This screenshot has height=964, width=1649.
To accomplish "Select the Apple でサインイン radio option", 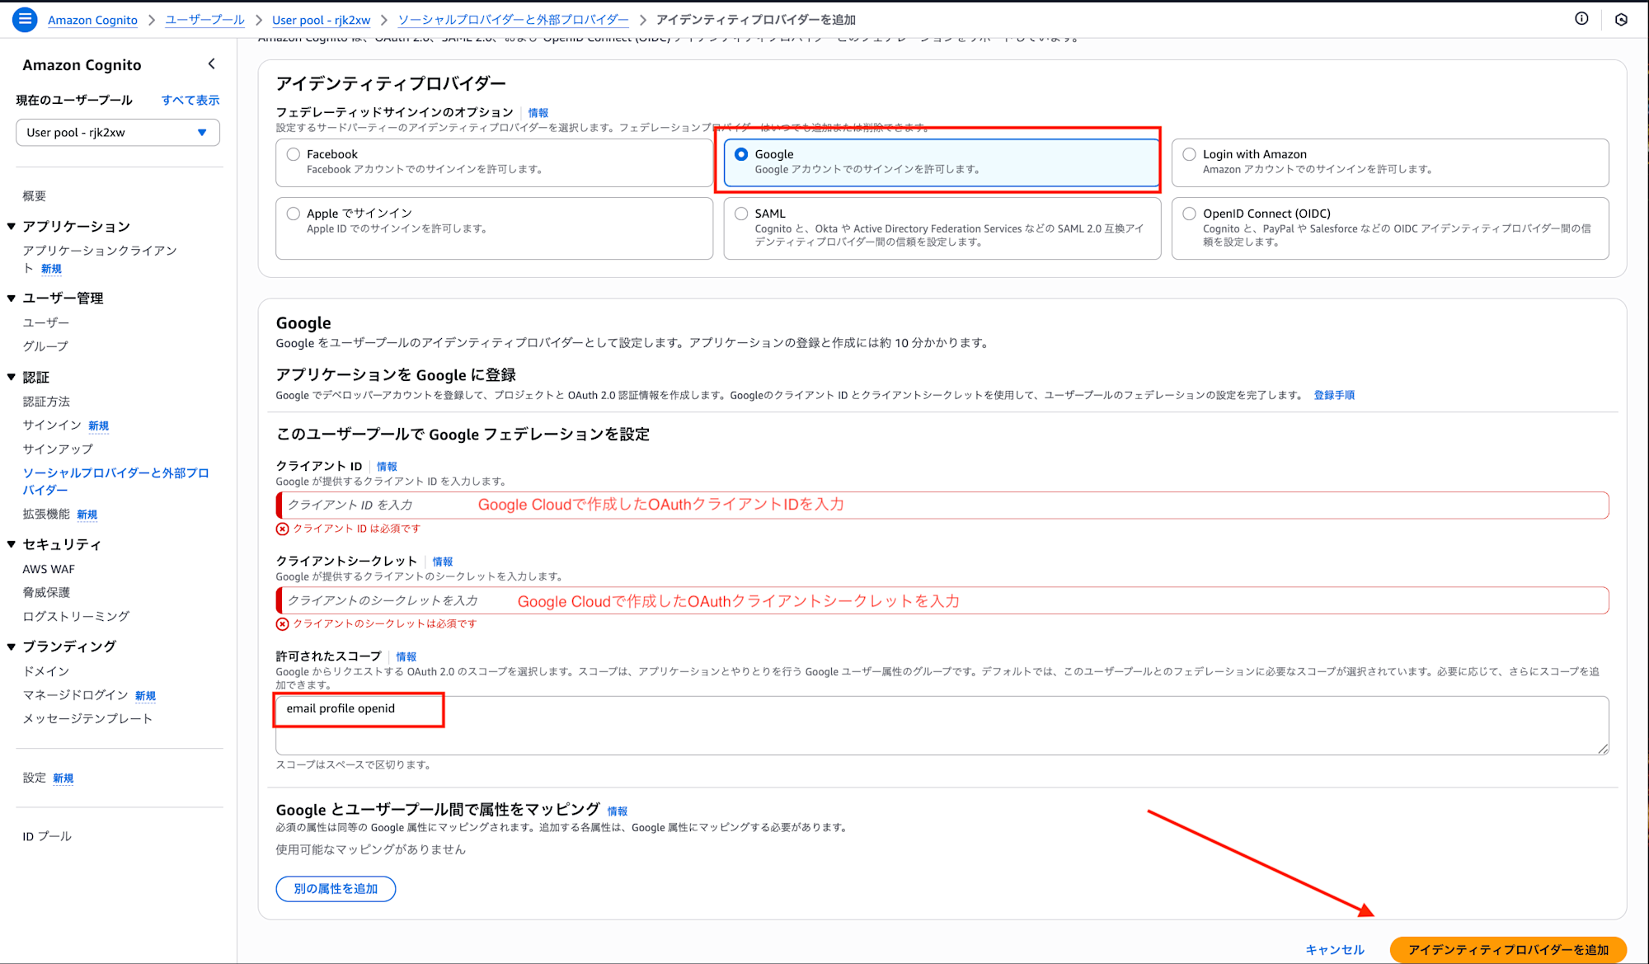I will [x=294, y=214].
